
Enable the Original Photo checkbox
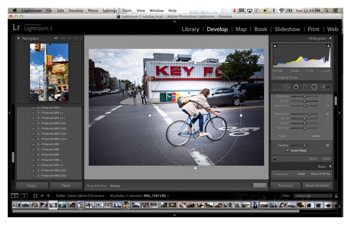pyautogui.click(x=274, y=77)
